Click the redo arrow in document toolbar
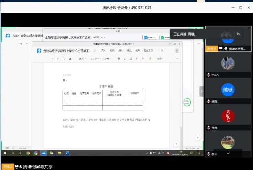 point(58,58)
